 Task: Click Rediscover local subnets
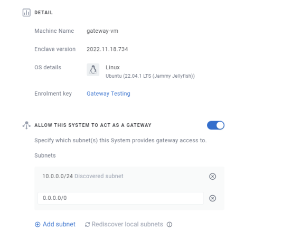point(127,224)
